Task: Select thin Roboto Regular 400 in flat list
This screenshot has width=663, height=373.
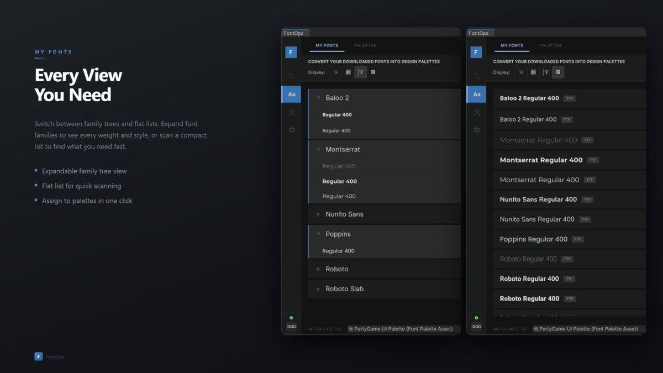Action: tap(569, 259)
